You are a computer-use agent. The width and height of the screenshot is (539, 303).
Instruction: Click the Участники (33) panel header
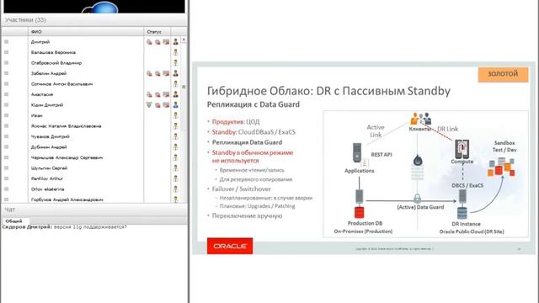[x=94, y=20]
